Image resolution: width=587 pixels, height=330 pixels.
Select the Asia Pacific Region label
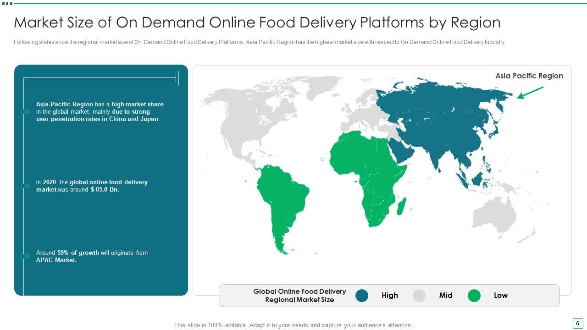(x=529, y=76)
